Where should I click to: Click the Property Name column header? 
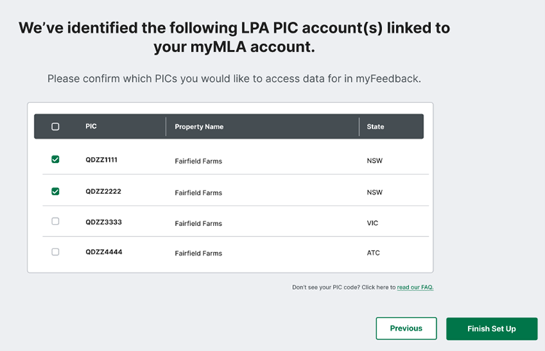coord(199,127)
